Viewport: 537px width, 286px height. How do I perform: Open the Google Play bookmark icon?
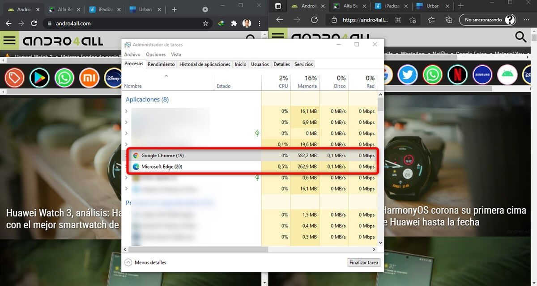click(39, 77)
